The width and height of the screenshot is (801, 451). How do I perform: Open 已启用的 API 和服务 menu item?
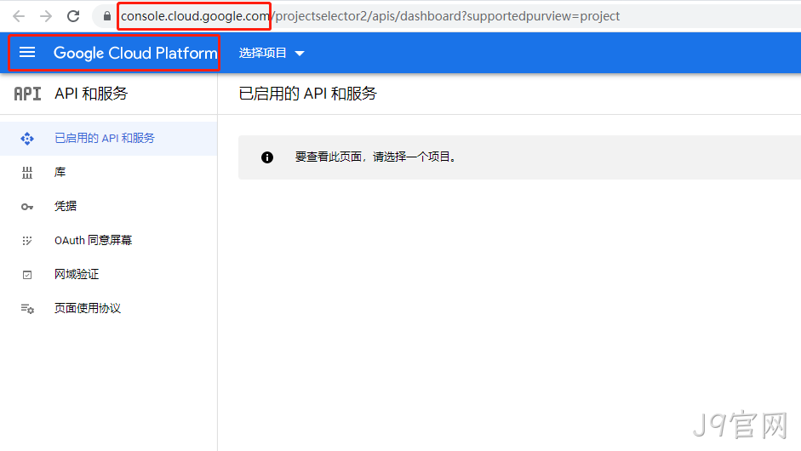tap(108, 139)
